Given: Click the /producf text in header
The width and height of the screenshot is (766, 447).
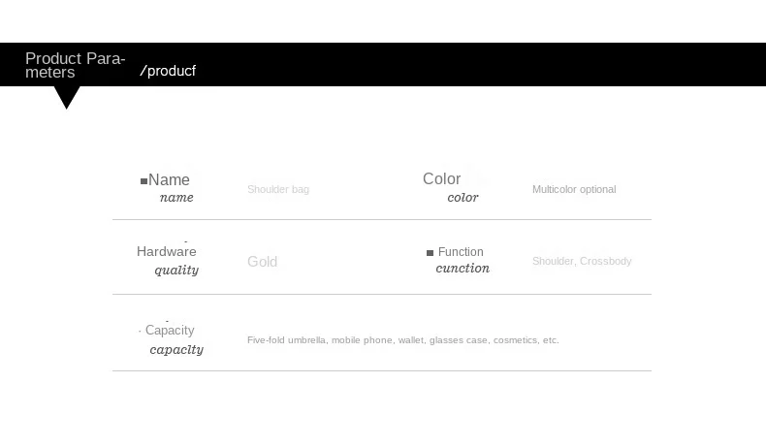Looking at the screenshot, I should [168, 71].
